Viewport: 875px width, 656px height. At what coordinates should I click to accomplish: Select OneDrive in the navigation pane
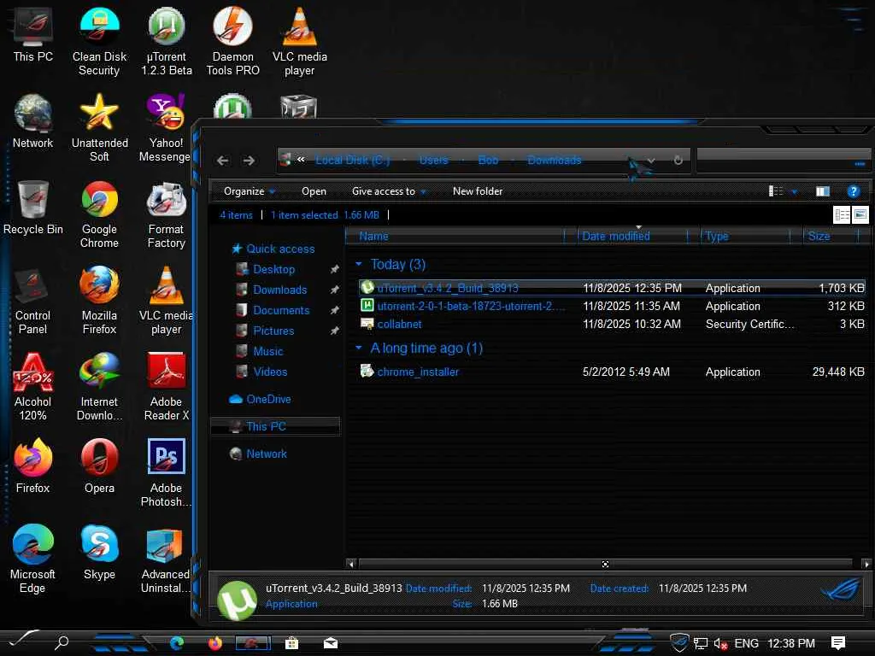tap(260, 400)
